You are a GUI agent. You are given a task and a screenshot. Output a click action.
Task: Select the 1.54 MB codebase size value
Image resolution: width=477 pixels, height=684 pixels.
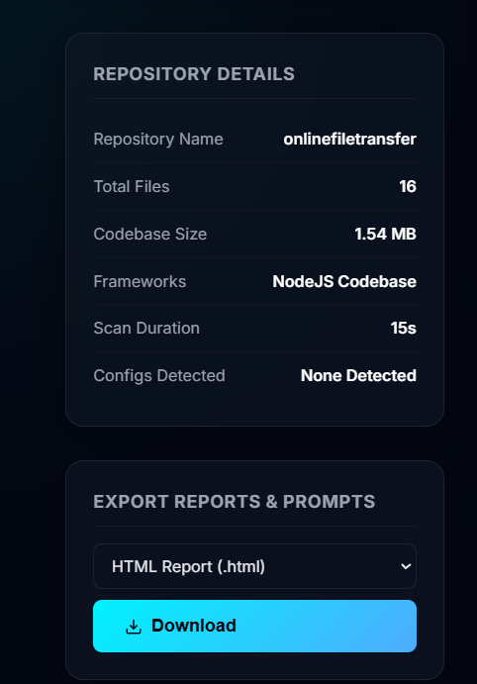385,234
